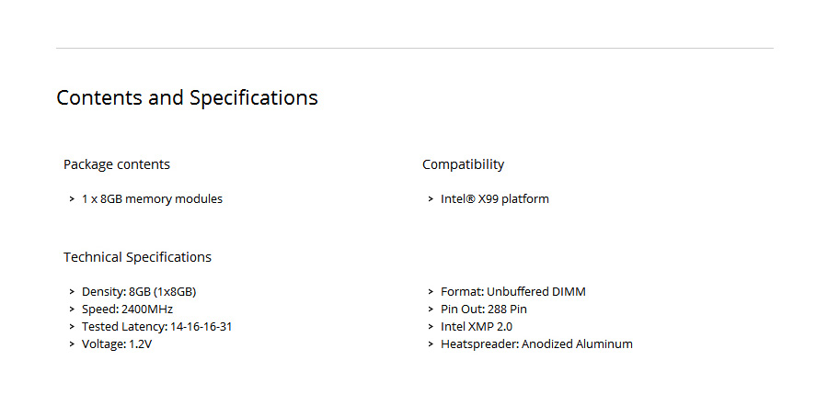Click the Technical Specifications subheading

[137, 257]
